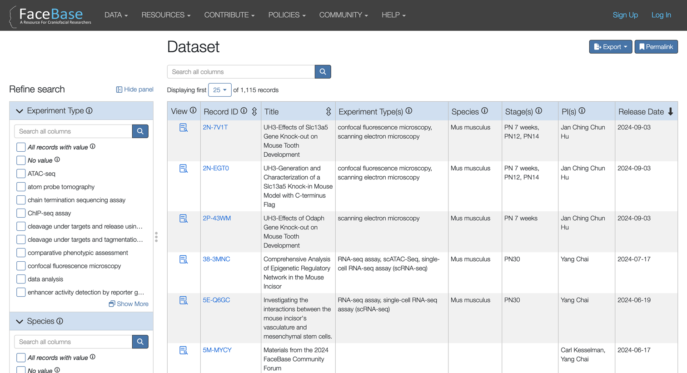Click the FaceBase logo
Image resolution: width=687 pixels, height=373 pixels.
pos(49,15)
